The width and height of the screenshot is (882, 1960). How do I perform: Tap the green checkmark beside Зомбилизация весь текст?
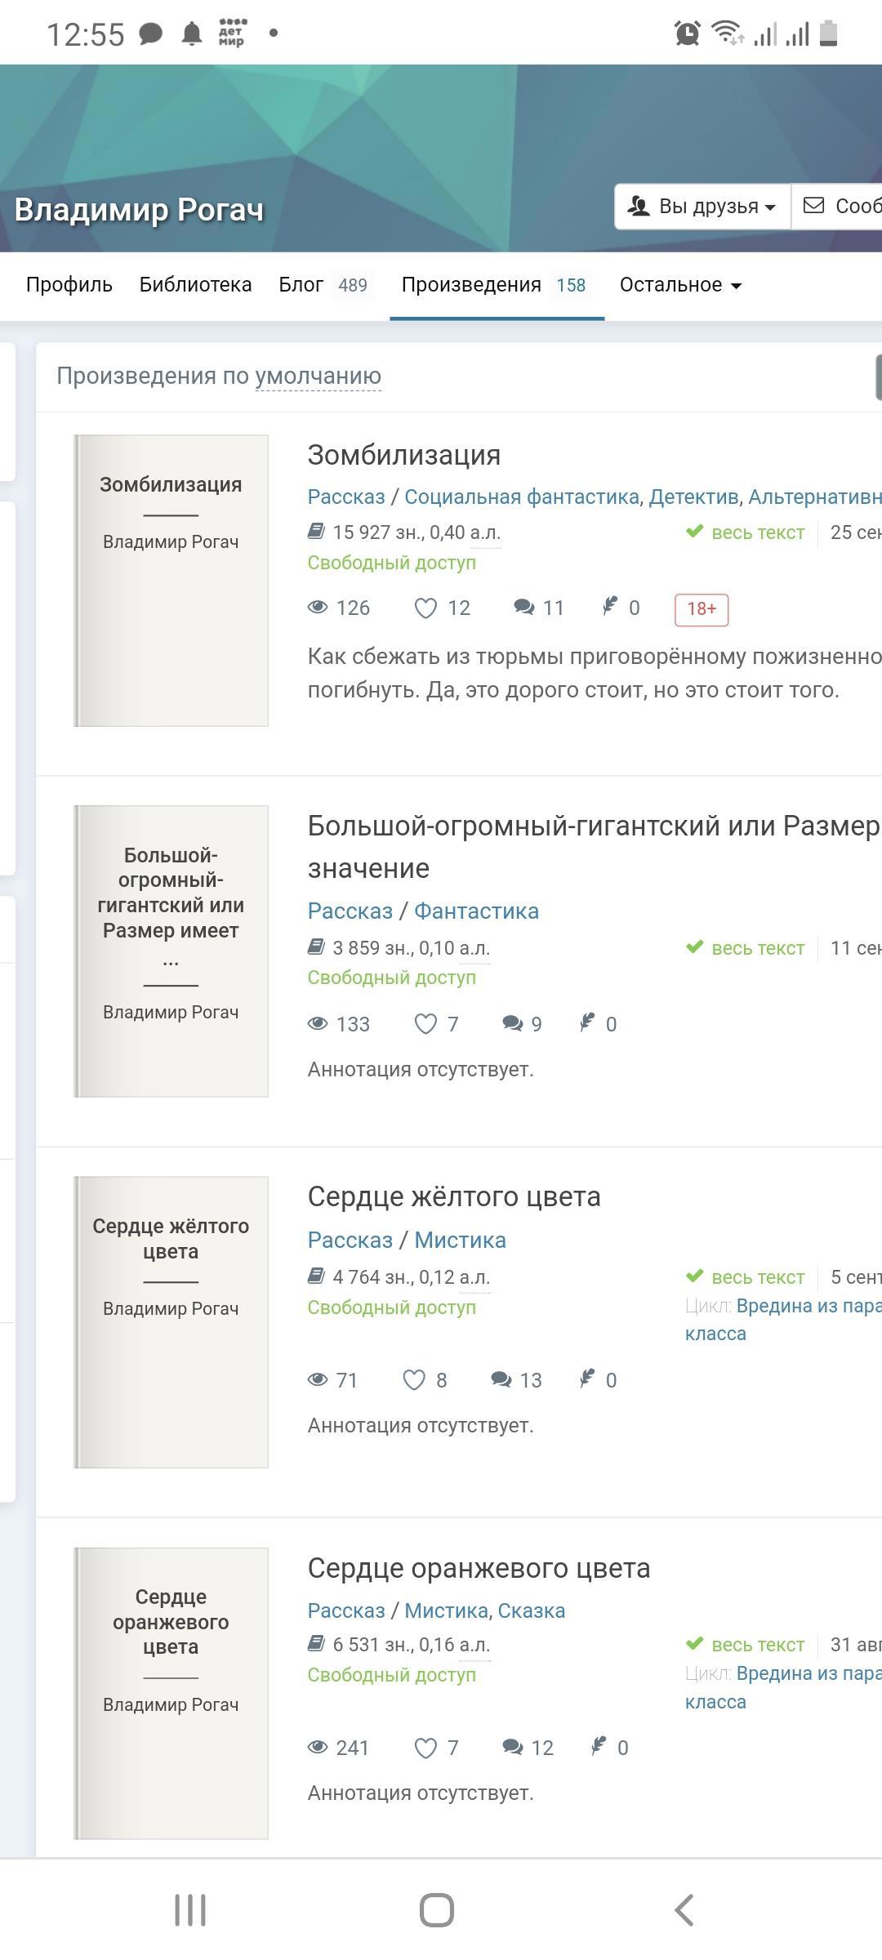click(694, 532)
